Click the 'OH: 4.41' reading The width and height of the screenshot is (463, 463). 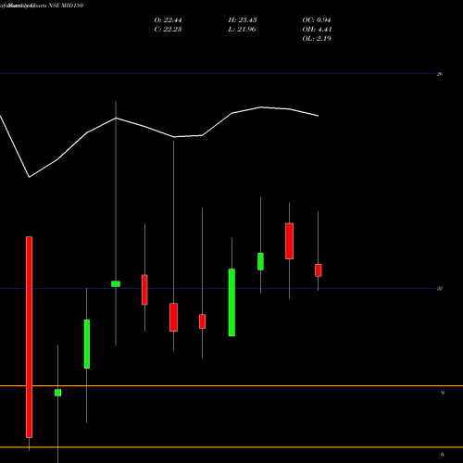coord(317,30)
